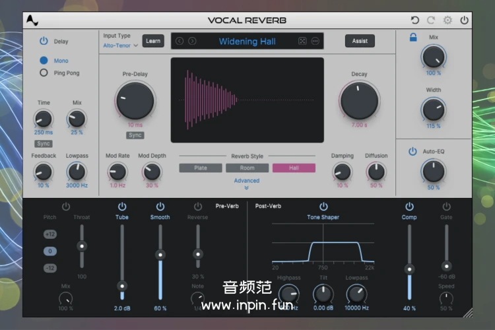Expand the Advanced reverb settings
Viewport: 495px width, 330px height.
(x=246, y=183)
